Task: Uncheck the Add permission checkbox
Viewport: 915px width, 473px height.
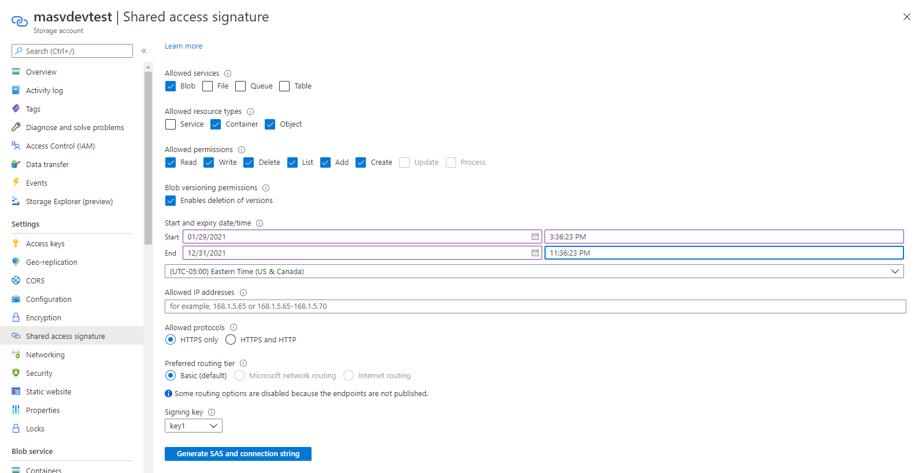Action: [325, 162]
